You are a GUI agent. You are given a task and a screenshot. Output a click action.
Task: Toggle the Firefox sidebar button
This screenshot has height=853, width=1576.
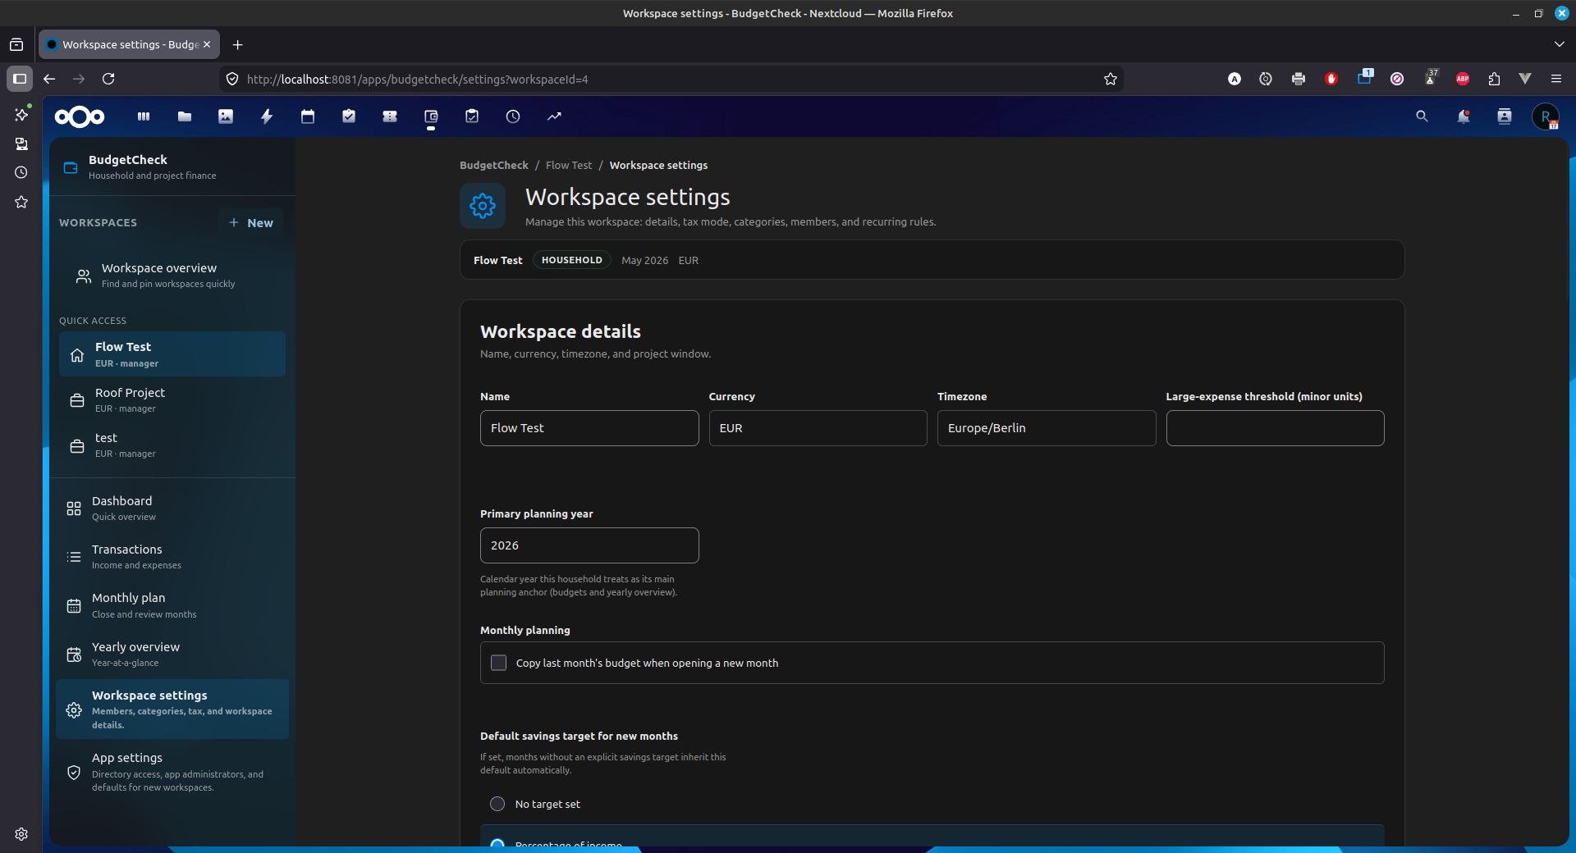pyautogui.click(x=20, y=79)
